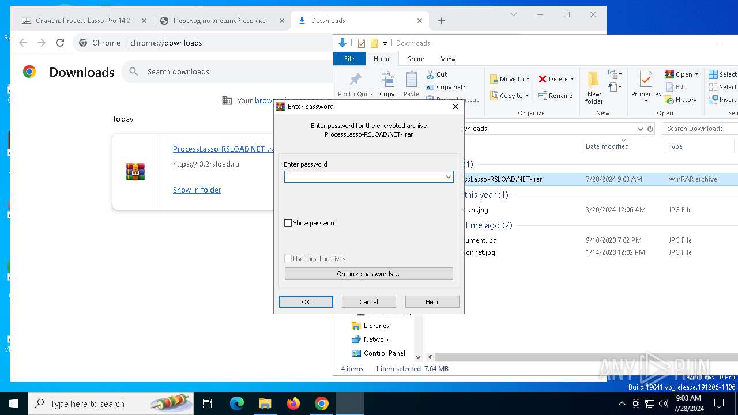Image resolution: width=738 pixels, height=415 pixels.
Task: Open Microsoft Edge from taskbar
Action: pyautogui.click(x=237, y=403)
